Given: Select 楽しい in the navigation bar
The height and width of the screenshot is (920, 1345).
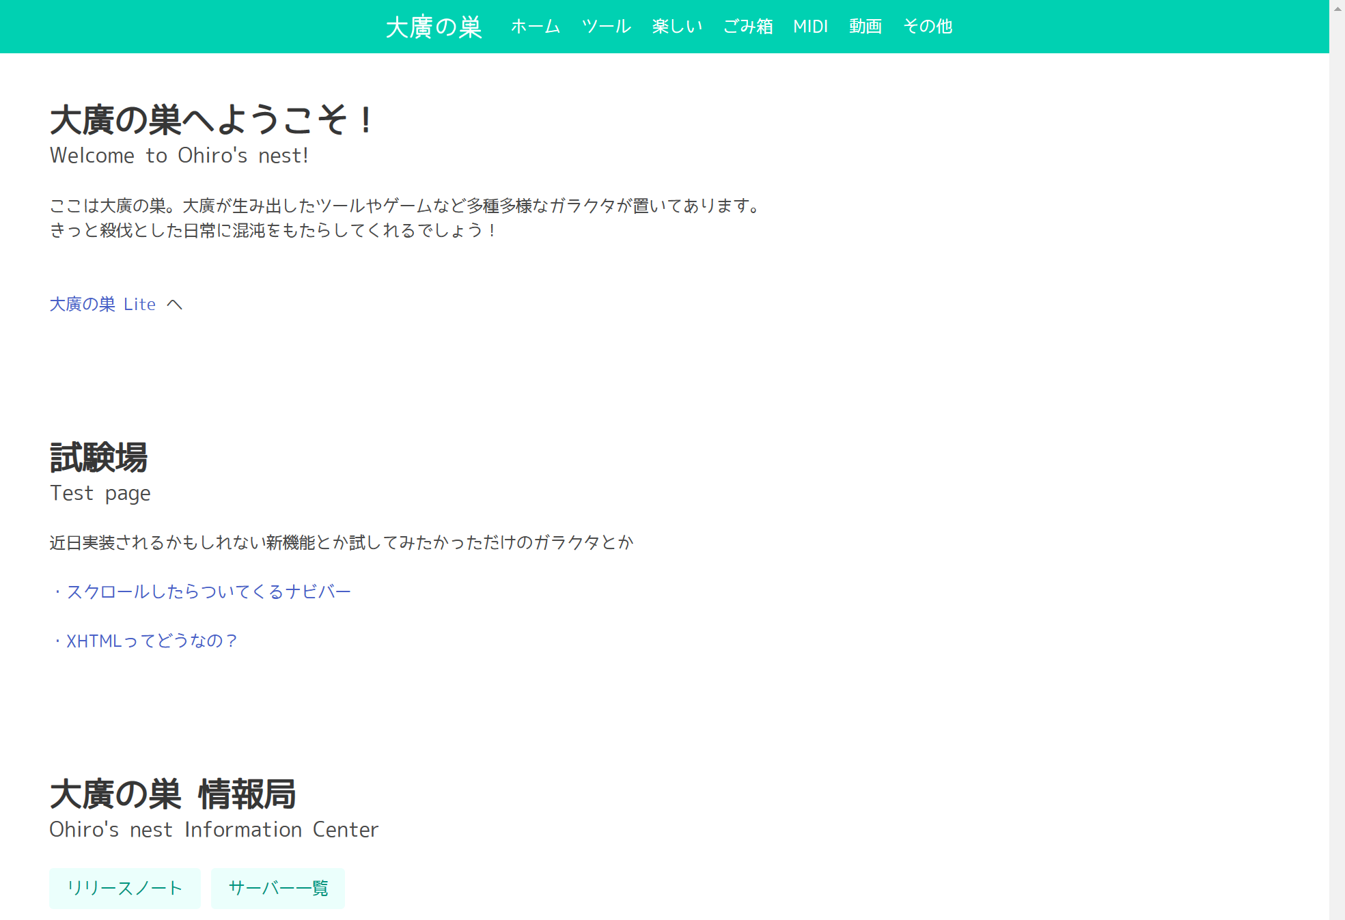Looking at the screenshot, I should point(677,27).
